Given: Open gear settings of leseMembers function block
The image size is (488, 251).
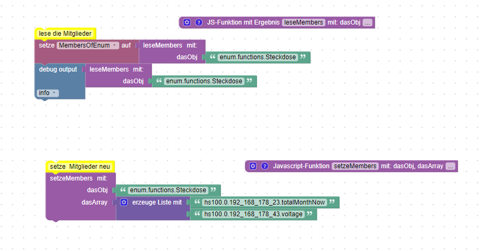Looking at the screenshot, I should tap(187, 22).
